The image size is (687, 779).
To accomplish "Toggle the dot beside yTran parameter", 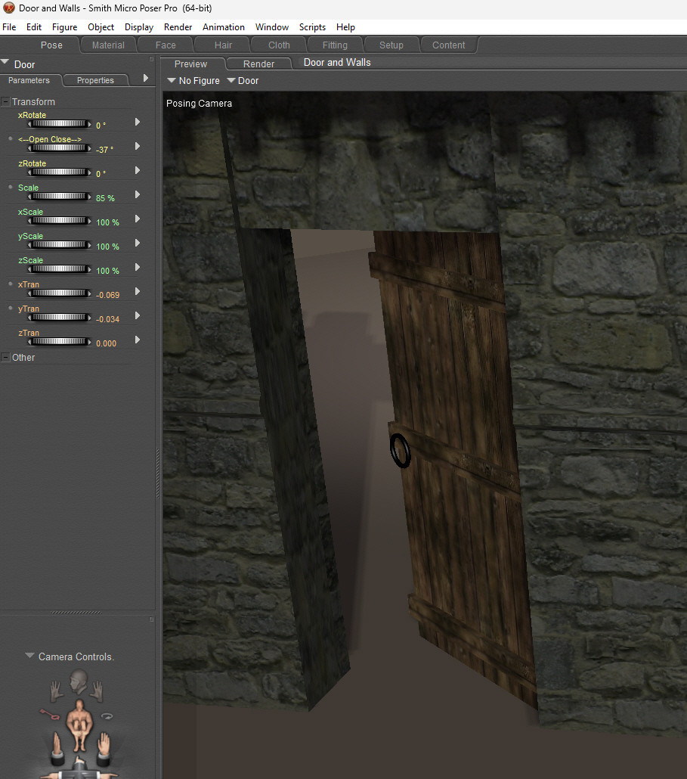I will point(11,308).
